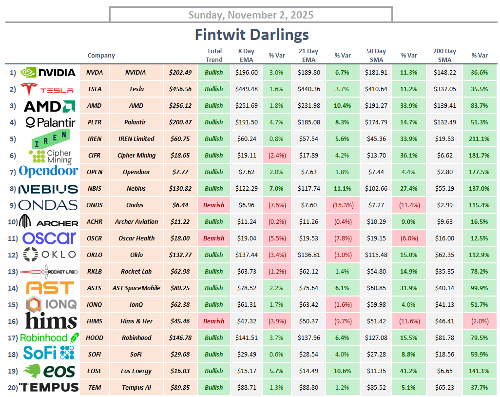
Task: Select the 211.1% variance cell for IREN
Action: [x=479, y=139]
